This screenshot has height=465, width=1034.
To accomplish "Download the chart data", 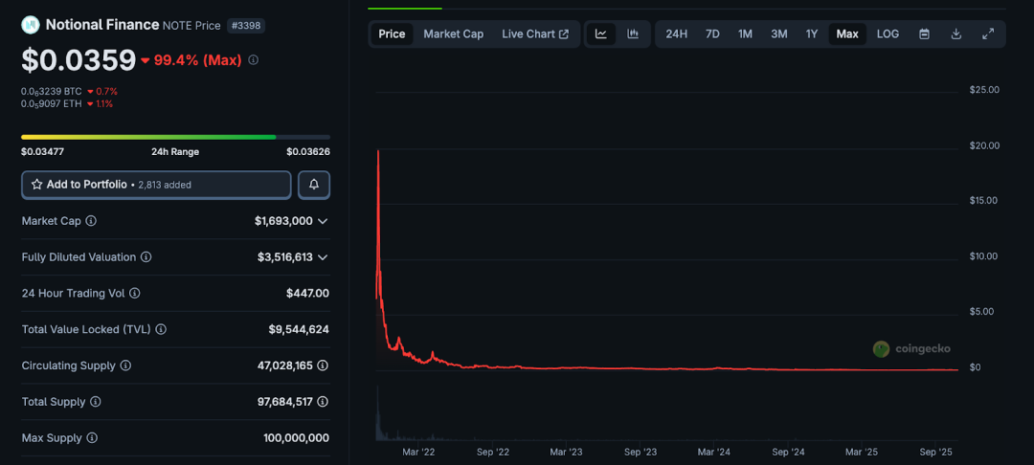I will click(955, 34).
